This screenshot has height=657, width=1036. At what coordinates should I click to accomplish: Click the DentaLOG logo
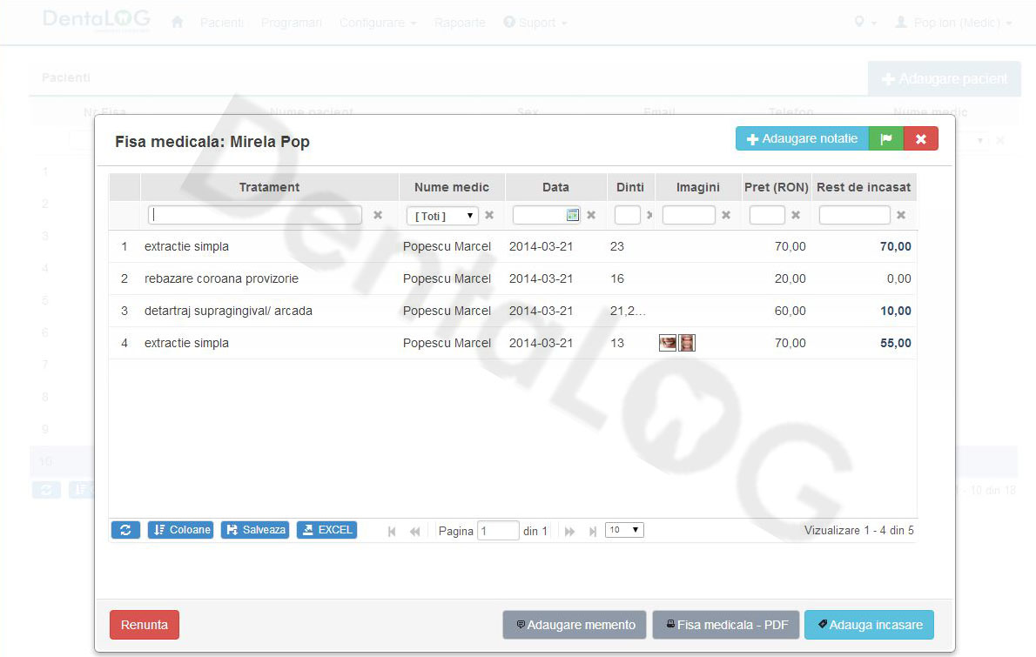tap(97, 20)
